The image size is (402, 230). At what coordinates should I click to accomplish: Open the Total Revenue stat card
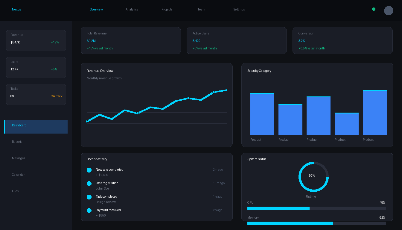(131, 40)
